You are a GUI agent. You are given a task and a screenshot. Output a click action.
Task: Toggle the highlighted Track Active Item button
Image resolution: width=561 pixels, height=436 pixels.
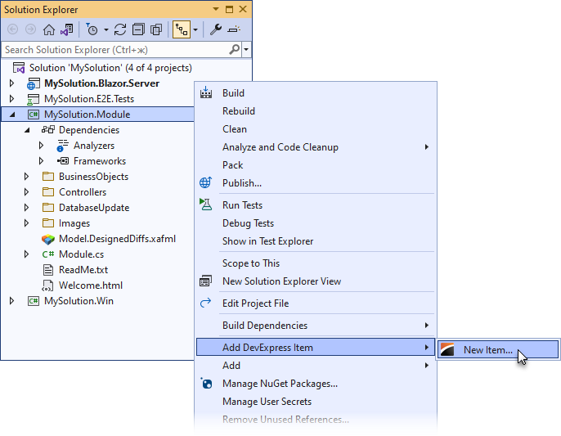click(182, 29)
